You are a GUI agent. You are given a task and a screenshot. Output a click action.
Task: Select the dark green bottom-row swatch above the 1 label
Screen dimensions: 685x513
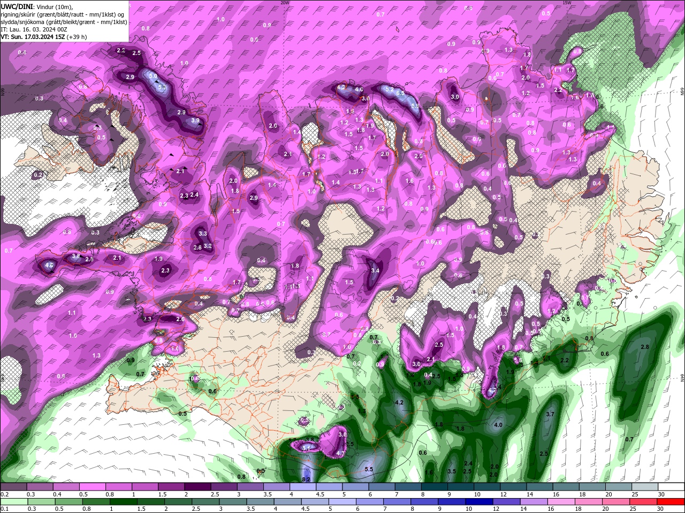coord(123,502)
